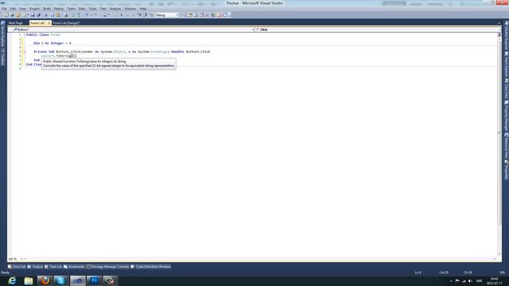The image size is (509, 286).
Task: Switch to Photoshop in the taskbar
Action: [x=94, y=280]
